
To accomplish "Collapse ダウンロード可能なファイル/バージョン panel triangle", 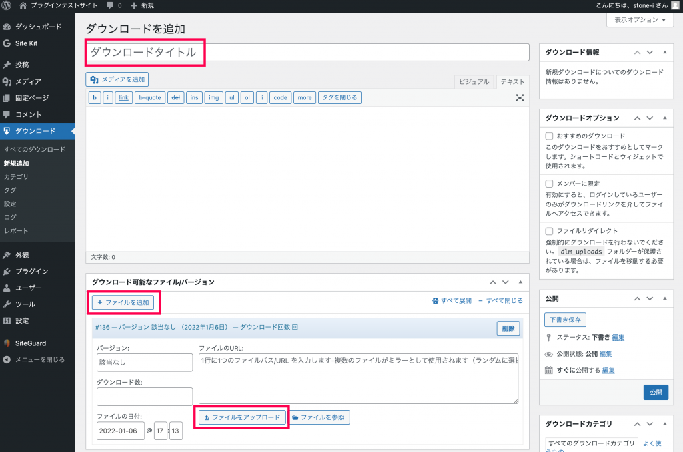I will point(520,282).
